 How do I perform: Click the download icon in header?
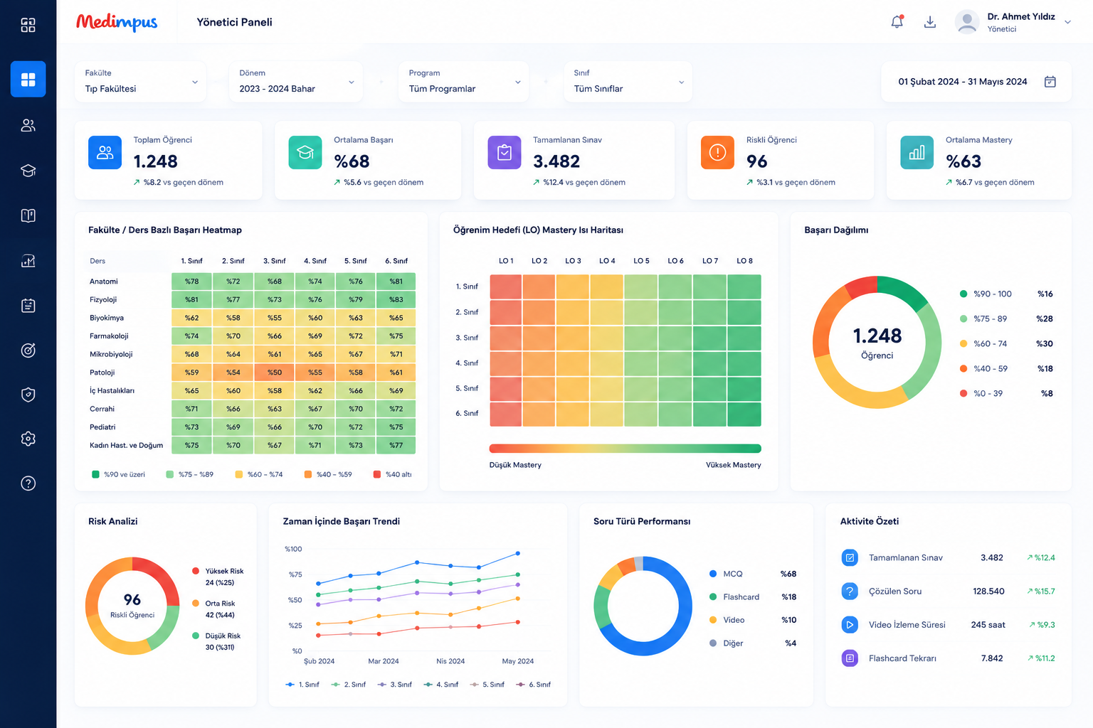coord(929,22)
